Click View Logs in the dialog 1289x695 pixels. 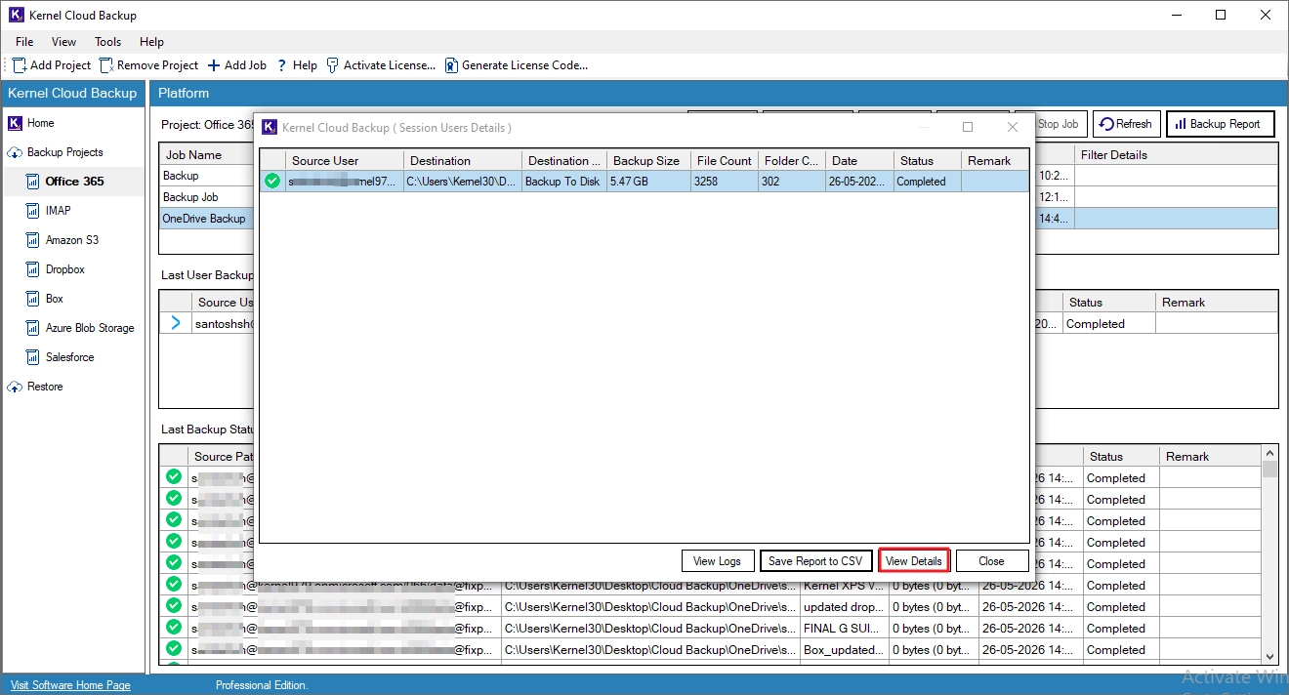[x=718, y=561]
